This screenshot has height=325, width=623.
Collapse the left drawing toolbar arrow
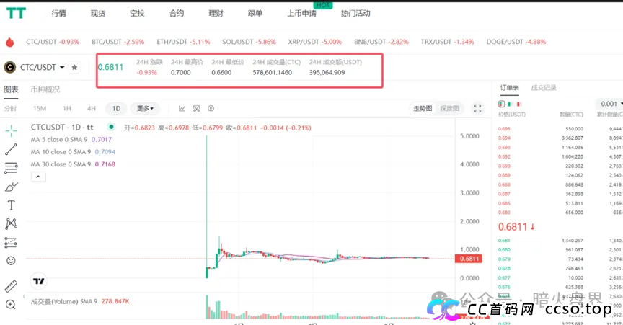pyautogui.click(x=24, y=296)
